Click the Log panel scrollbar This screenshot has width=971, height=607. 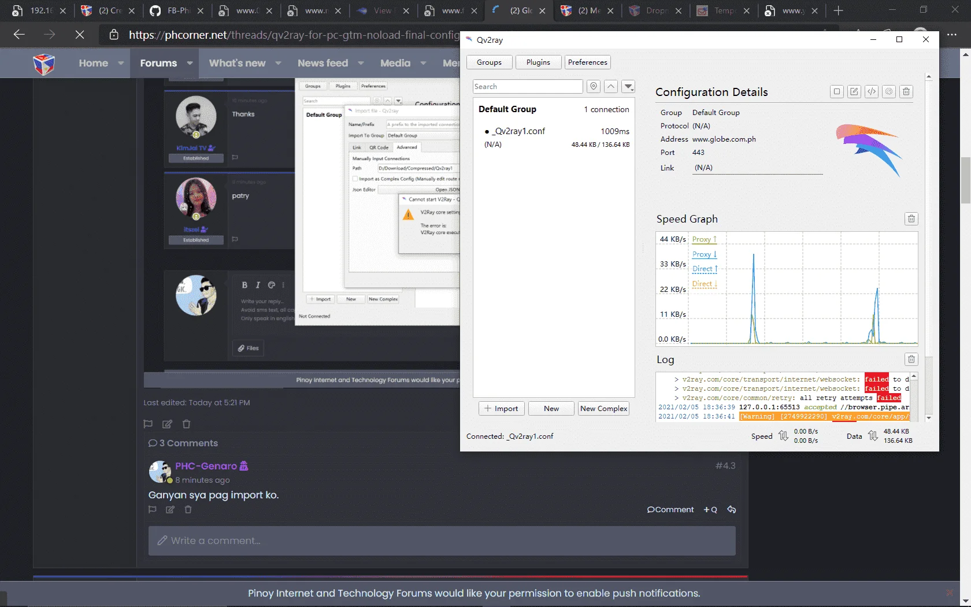[914, 397]
